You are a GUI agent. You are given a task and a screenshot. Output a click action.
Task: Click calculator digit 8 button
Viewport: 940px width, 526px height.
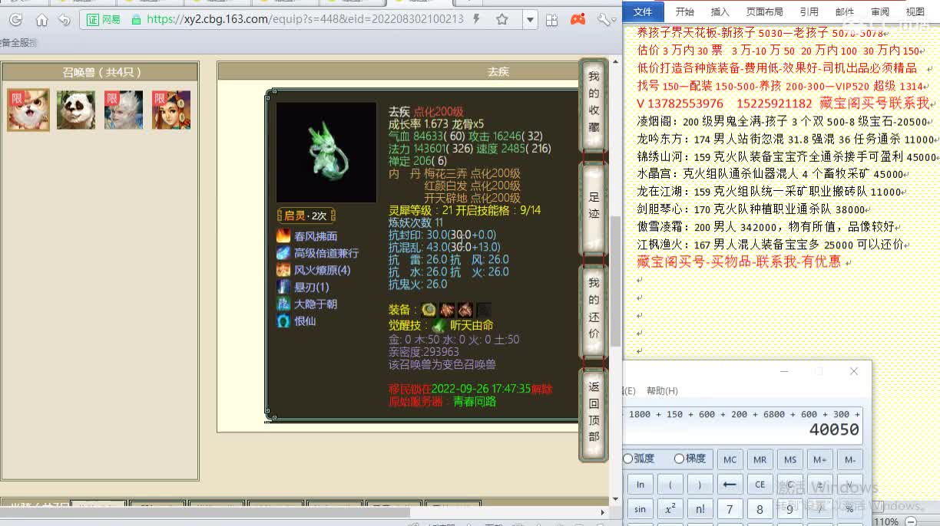(x=760, y=509)
